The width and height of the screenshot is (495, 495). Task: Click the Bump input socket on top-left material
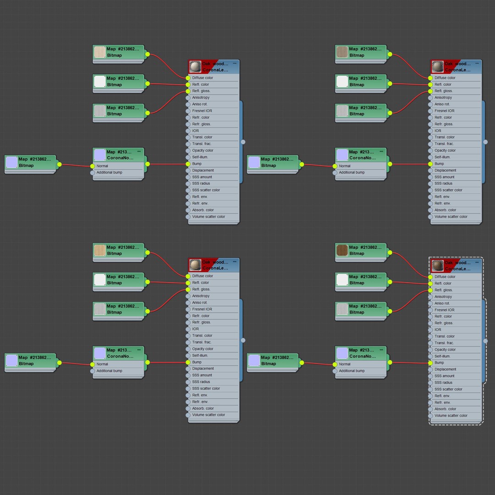coord(188,164)
